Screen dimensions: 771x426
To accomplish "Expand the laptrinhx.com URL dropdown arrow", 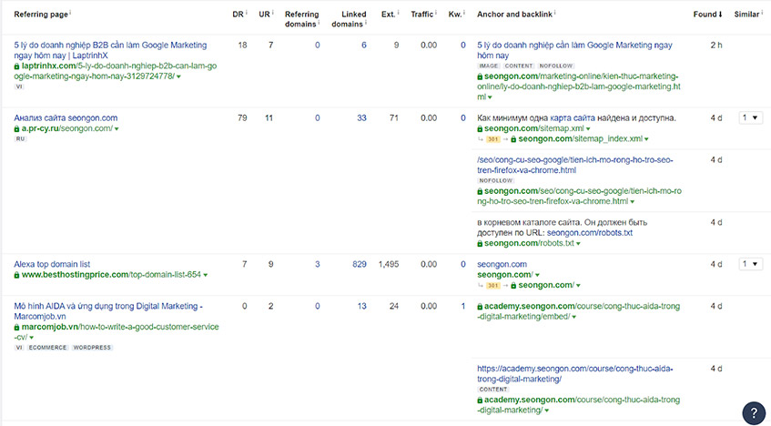I will tap(178, 76).
